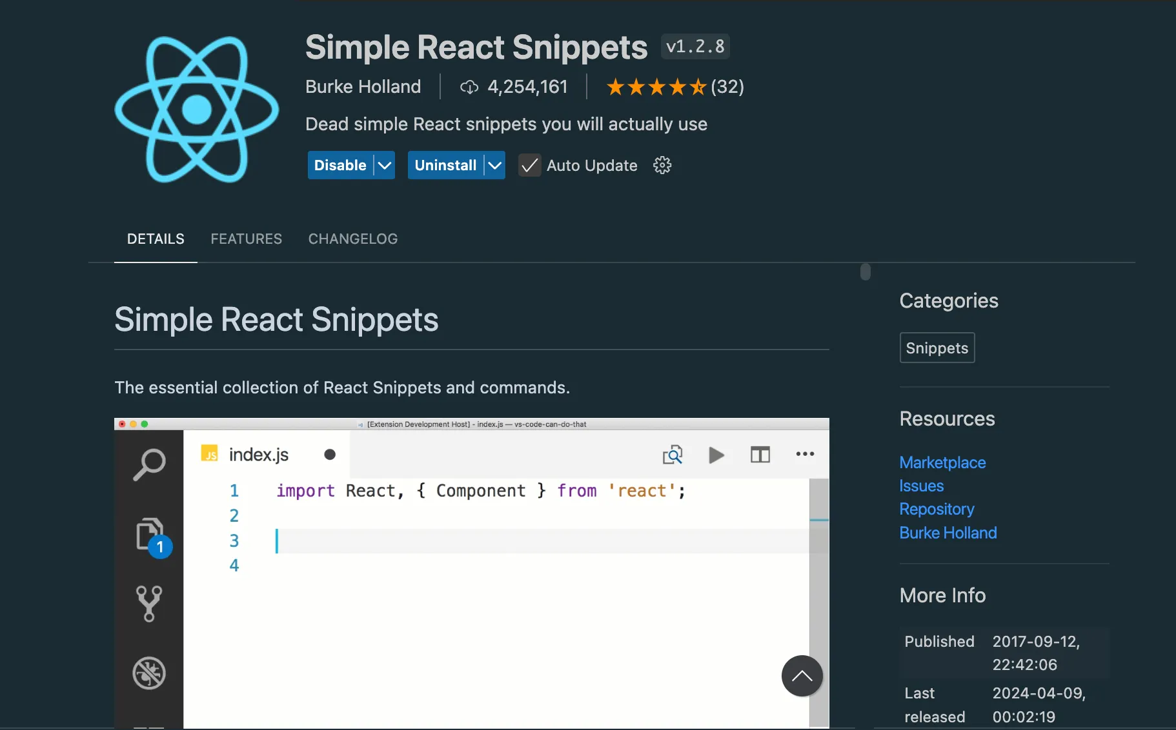Click the JS file icon on index.js tab
Screen dimensions: 1176x730
tap(209, 454)
